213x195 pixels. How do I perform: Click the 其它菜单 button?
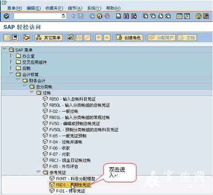(49, 38)
